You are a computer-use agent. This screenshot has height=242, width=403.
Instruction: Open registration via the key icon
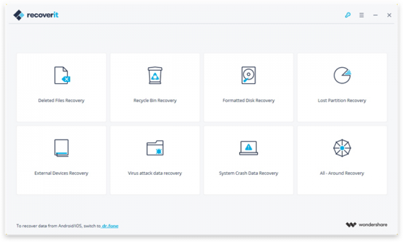point(348,15)
